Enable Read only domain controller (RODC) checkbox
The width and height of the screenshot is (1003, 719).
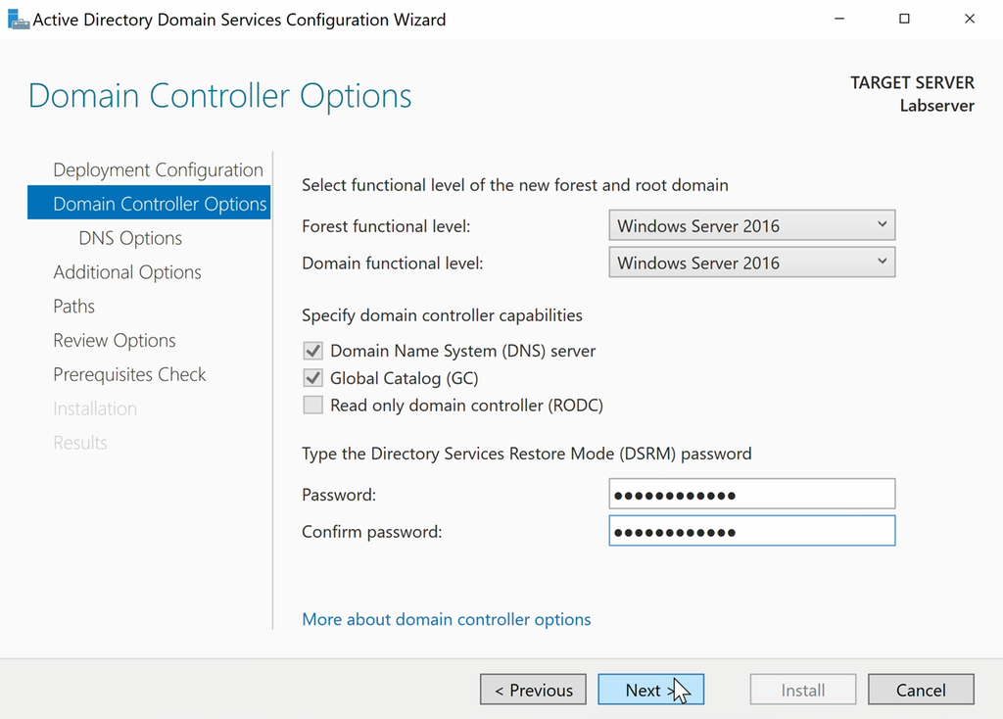click(312, 405)
